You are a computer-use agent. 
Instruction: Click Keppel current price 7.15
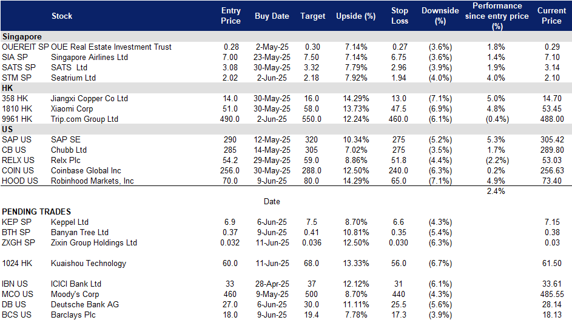pyautogui.click(x=552, y=222)
